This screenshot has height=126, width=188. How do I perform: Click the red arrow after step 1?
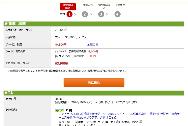tap(75, 14)
